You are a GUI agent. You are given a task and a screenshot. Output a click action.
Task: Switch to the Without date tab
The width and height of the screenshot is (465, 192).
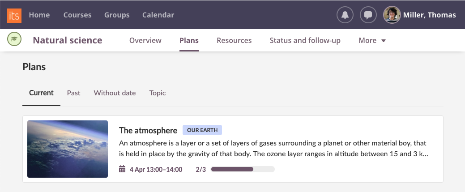pos(115,93)
